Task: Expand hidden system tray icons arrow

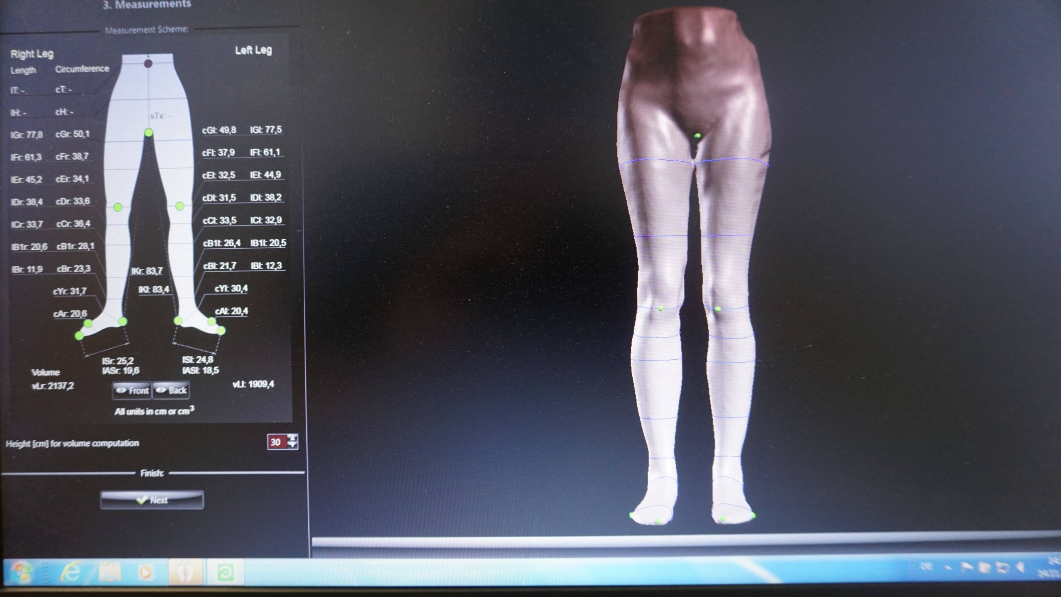Action: (x=948, y=568)
